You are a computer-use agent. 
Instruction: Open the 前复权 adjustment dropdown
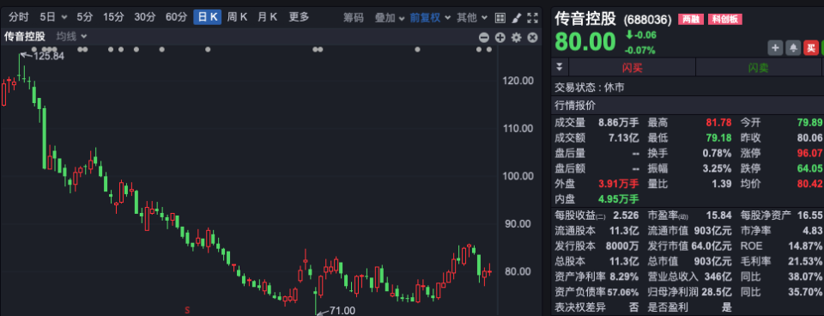tap(430, 17)
